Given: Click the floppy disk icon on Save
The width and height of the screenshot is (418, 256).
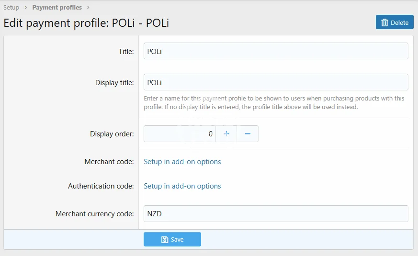Looking at the screenshot, I should [x=165, y=239].
